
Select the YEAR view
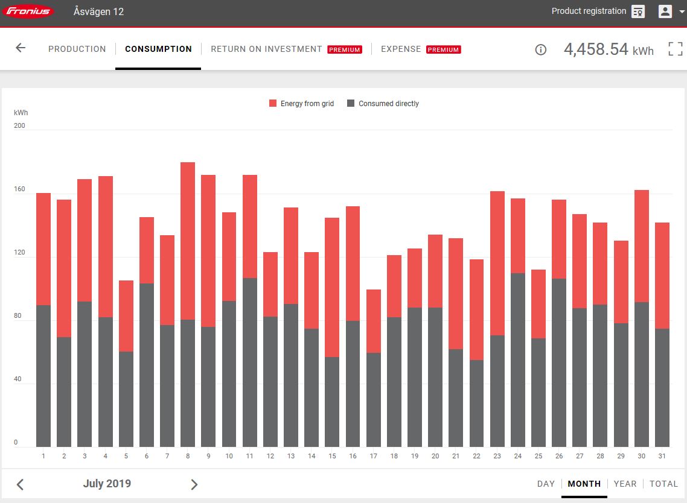(x=625, y=484)
